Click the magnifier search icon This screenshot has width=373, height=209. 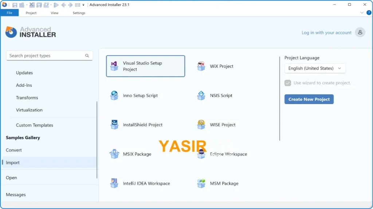pyautogui.click(x=87, y=56)
